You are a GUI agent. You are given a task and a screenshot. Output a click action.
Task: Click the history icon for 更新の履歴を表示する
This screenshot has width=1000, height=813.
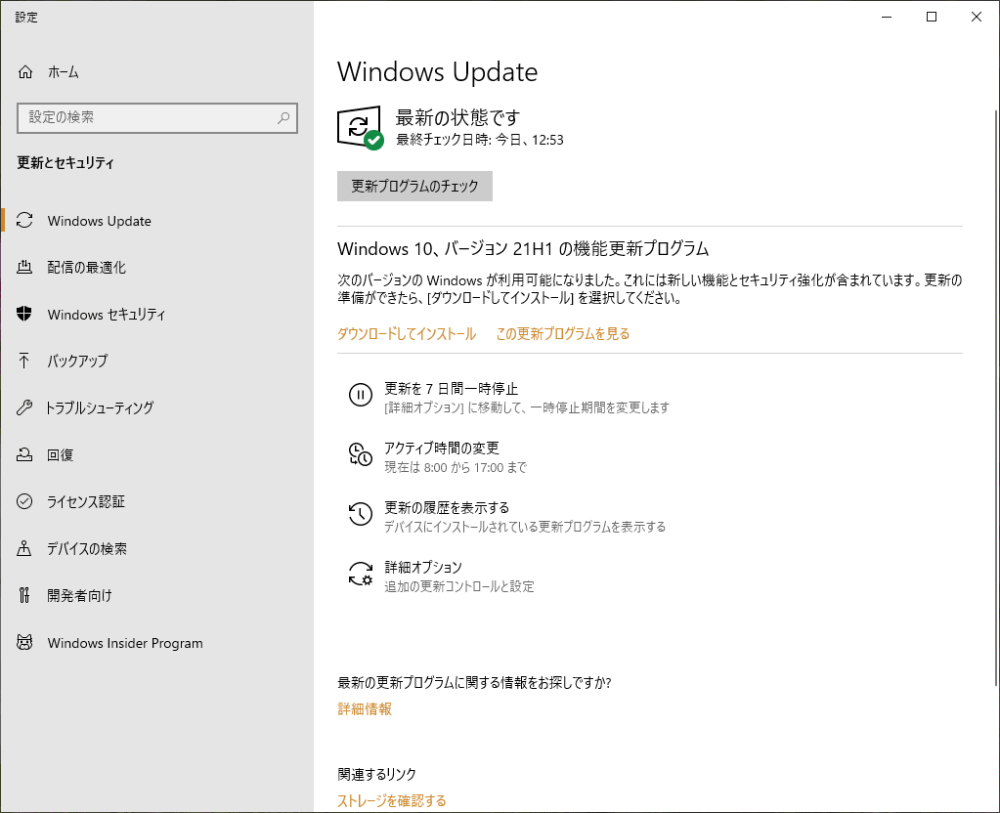click(x=361, y=514)
